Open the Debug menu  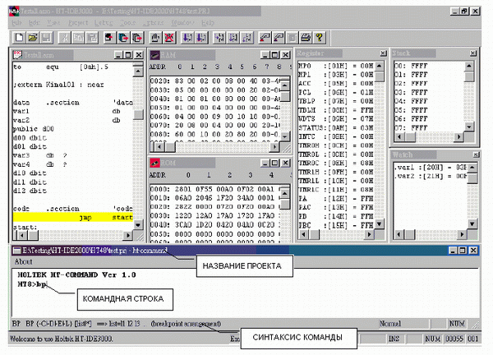104,23
